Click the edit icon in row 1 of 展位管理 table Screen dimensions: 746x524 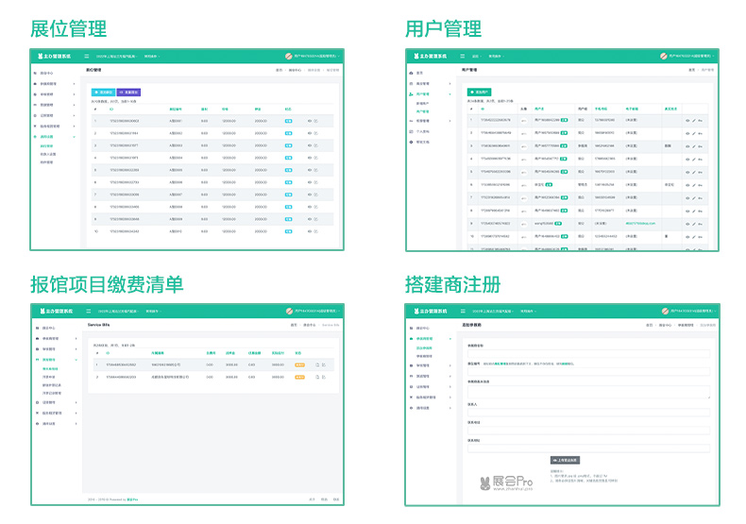tap(316, 121)
